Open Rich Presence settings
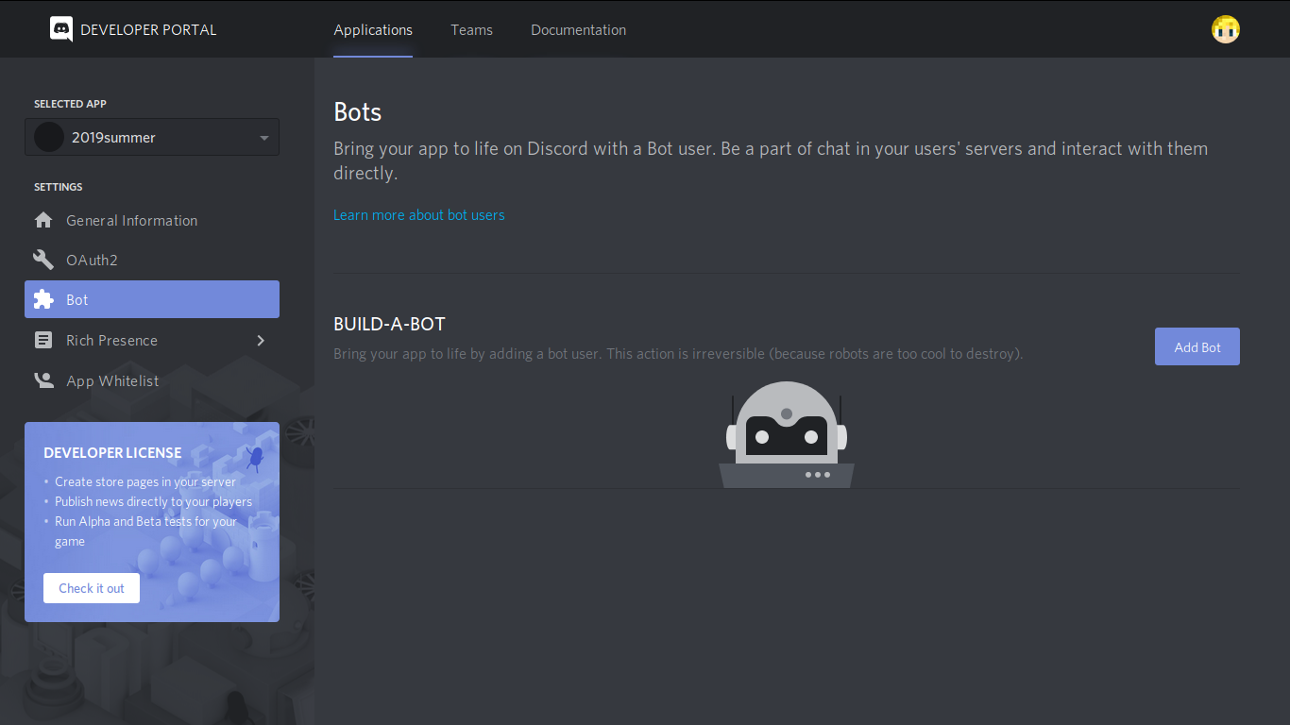The width and height of the screenshot is (1290, 725). point(152,340)
